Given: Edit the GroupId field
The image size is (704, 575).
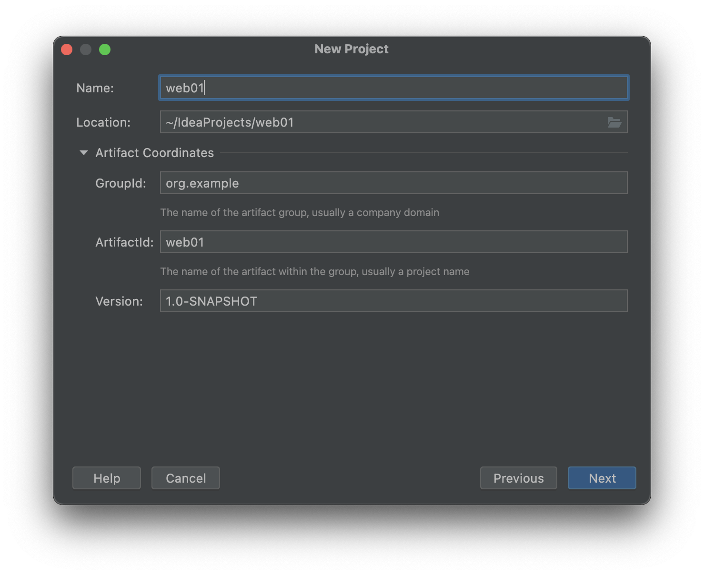Looking at the screenshot, I should tap(393, 183).
